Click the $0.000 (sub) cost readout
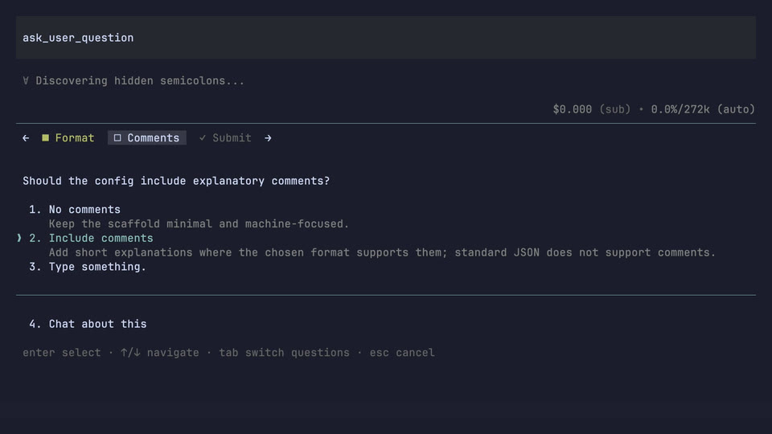The height and width of the screenshot is (434, 772). point(591,109)
